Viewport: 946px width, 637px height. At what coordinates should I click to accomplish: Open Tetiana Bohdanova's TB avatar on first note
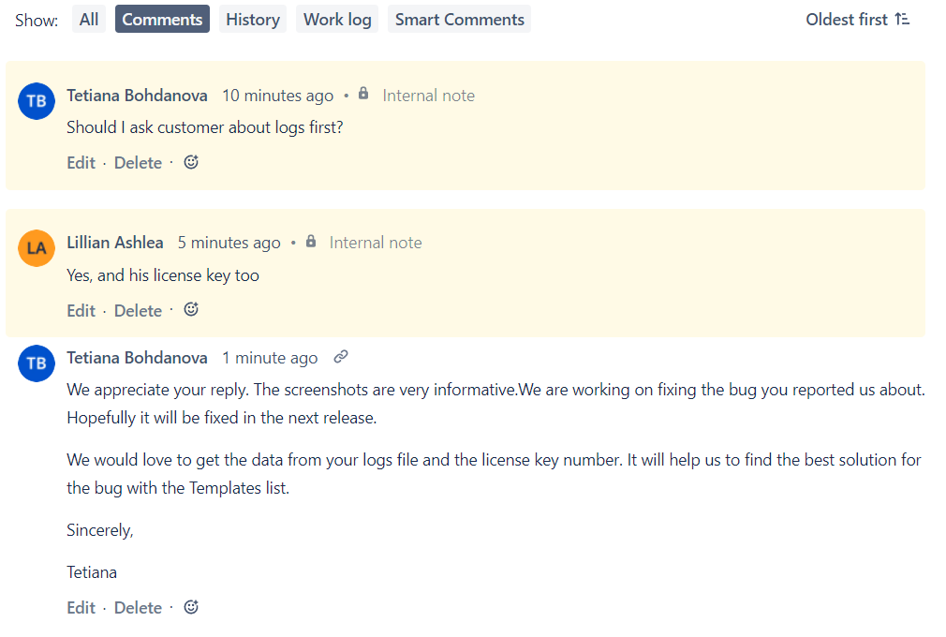point(37,101)
